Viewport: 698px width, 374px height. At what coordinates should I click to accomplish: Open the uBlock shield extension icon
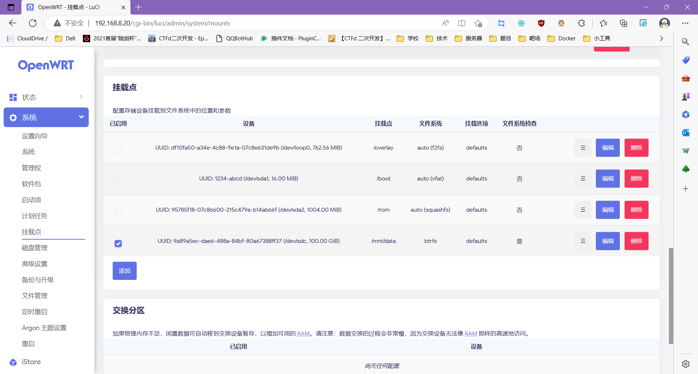click(x=541, y=23)
